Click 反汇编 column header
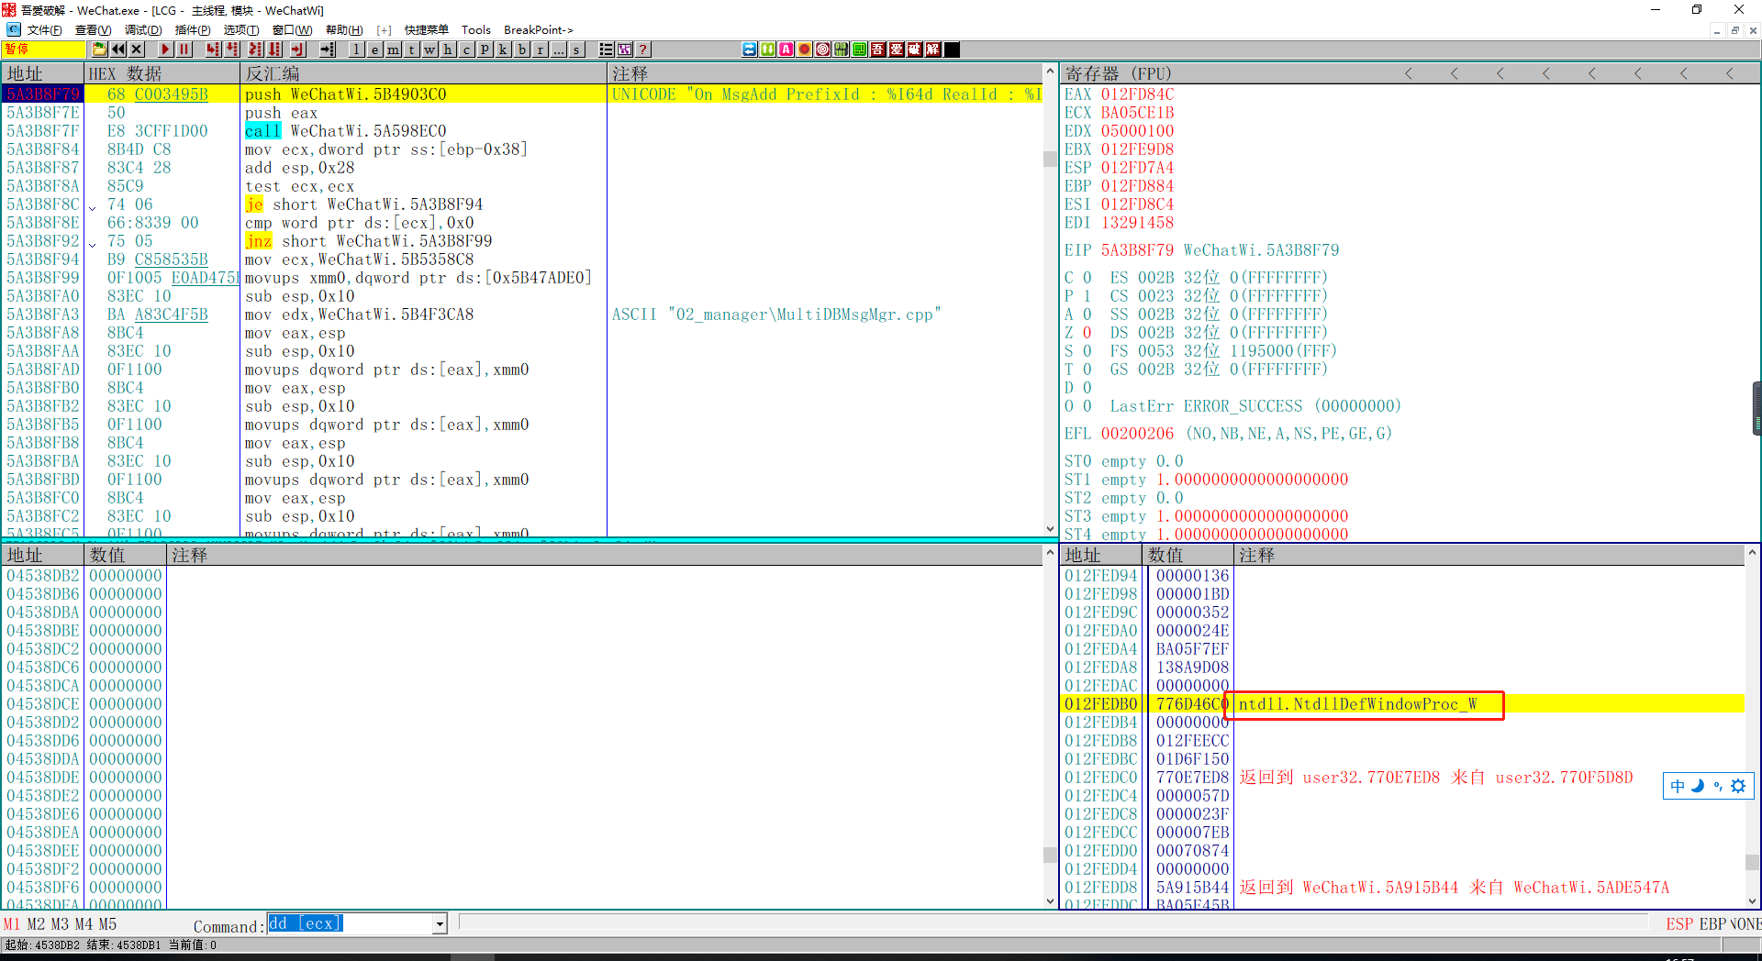The height and width of the screenshot is (961, 1762). [x=423, y=73]
